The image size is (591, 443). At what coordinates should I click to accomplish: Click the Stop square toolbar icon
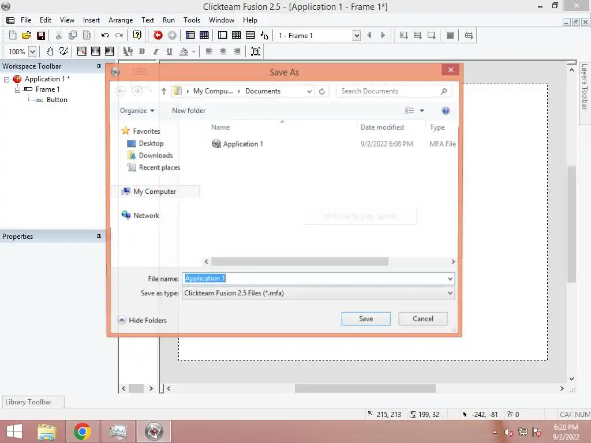(450, 35)
